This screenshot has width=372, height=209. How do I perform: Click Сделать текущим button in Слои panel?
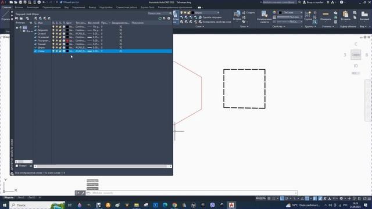point(210,17)
